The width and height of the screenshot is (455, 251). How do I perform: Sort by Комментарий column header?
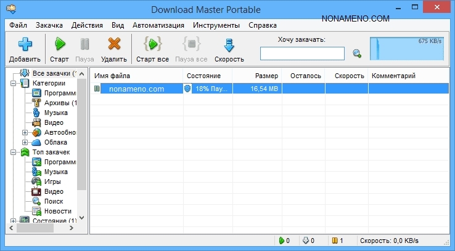pyautogui.click(x=409, y=76)
